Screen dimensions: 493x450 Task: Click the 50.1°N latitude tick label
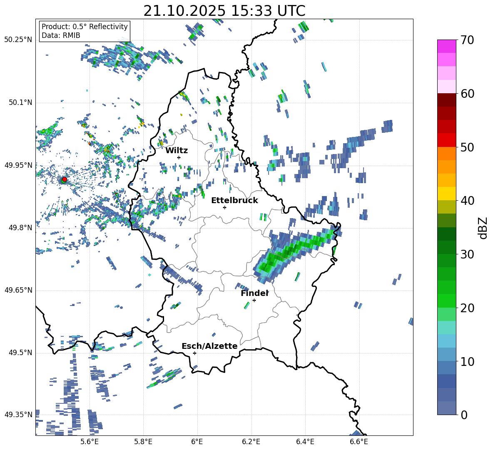point(20,103)
